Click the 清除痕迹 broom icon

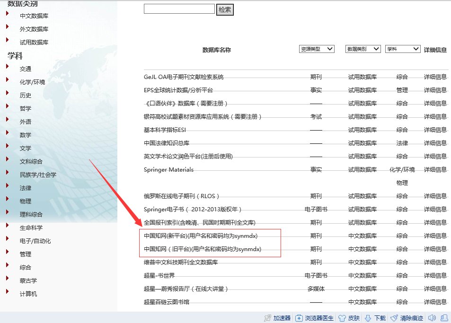coord(394,318)
